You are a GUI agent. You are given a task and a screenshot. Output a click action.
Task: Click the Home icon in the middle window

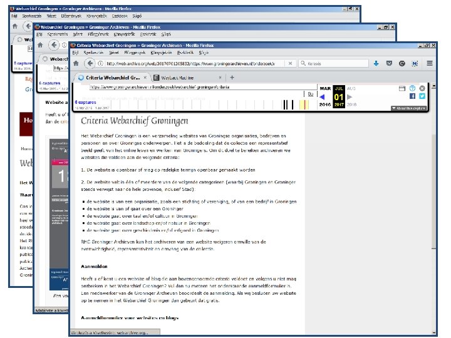(40, 45)
